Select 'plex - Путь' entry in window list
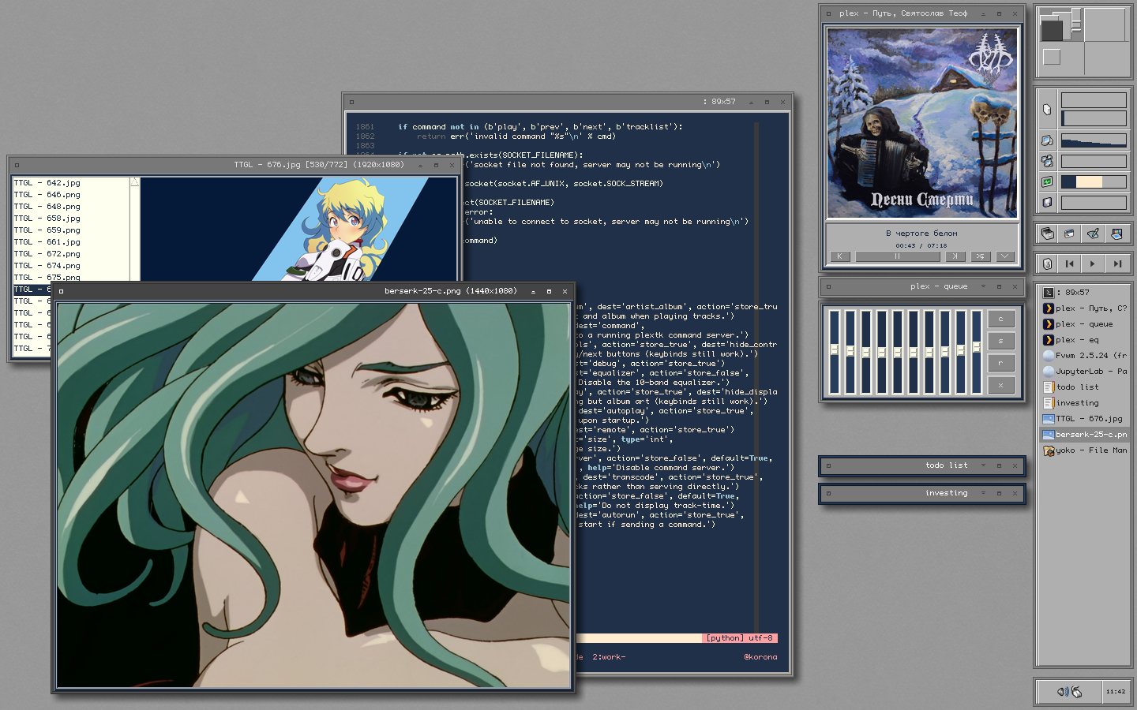1137x710 pixels. coord(1085,308)
